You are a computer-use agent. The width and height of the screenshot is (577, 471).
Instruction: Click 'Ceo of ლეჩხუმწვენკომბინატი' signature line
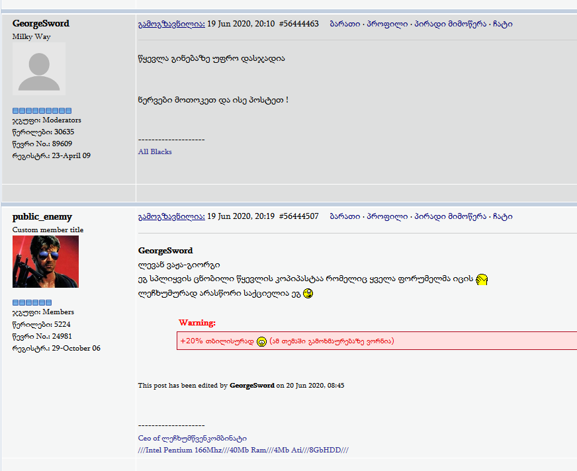(x=193, y=438)
